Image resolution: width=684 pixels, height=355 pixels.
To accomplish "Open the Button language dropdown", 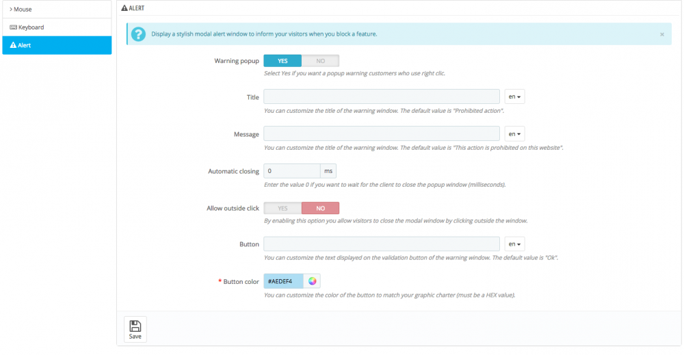I will [514, 244].
